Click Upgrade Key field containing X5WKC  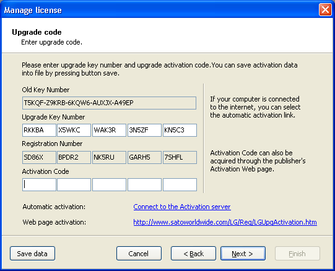(x=74, y=130)
